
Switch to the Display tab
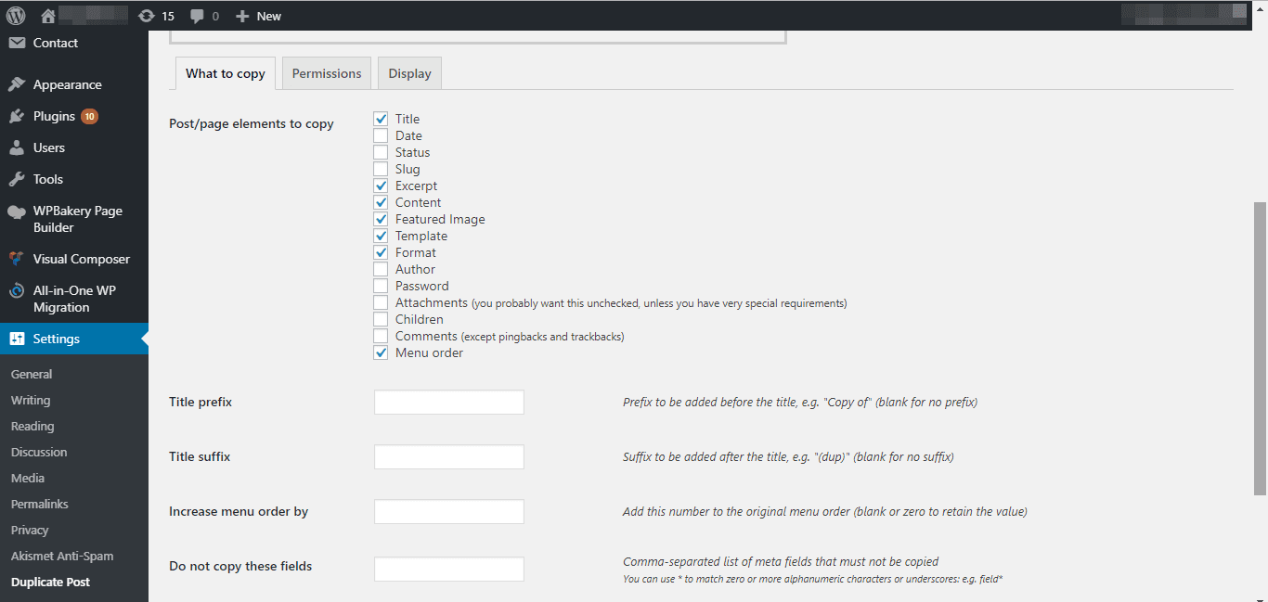pos(409,73)
